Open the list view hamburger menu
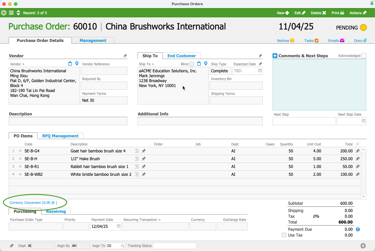Screen dimensions: 375x251 (x=11, y=13)
